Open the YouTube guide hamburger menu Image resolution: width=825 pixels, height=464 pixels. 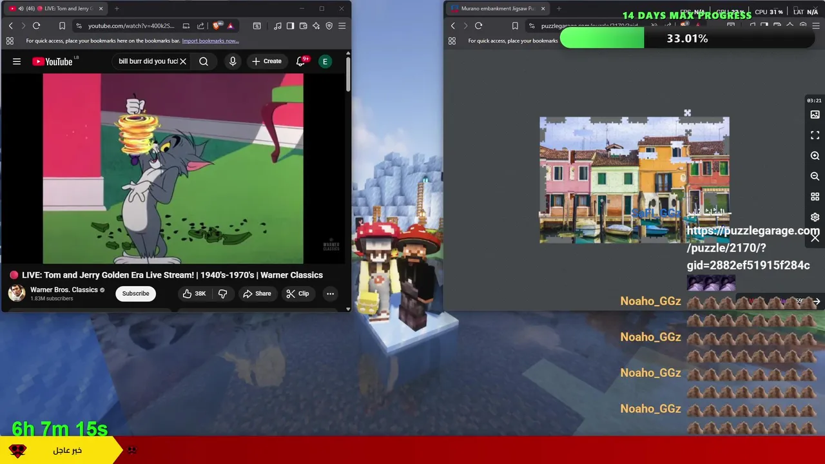[17, 61]
